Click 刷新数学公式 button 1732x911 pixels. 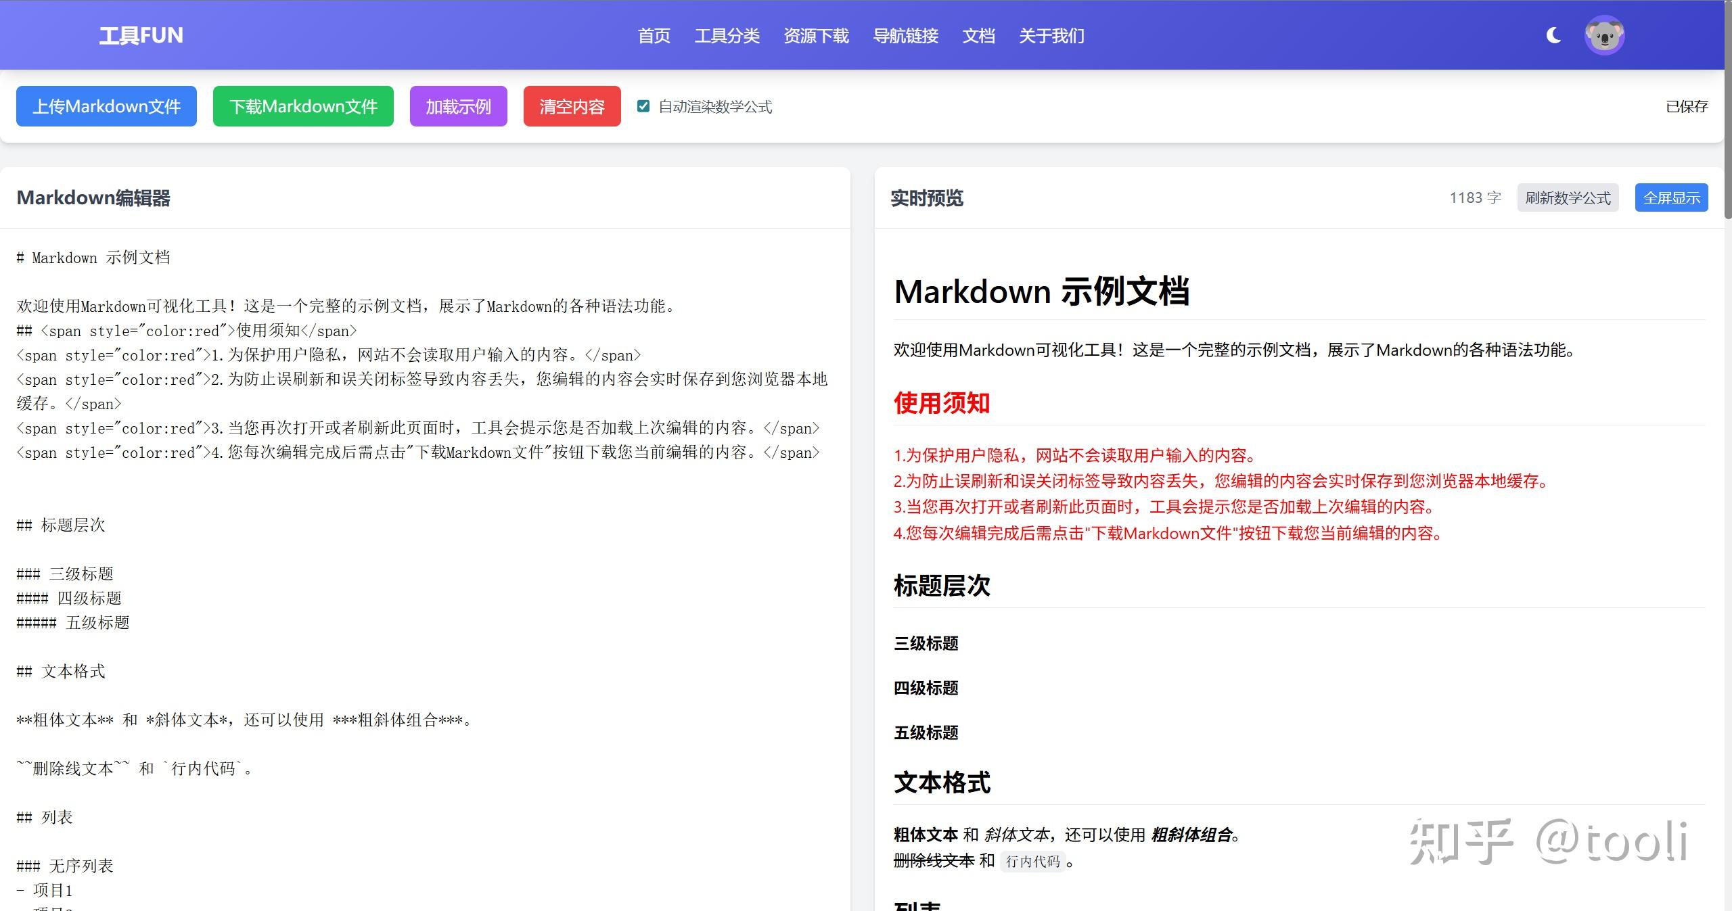click(x=1568, y=197)
